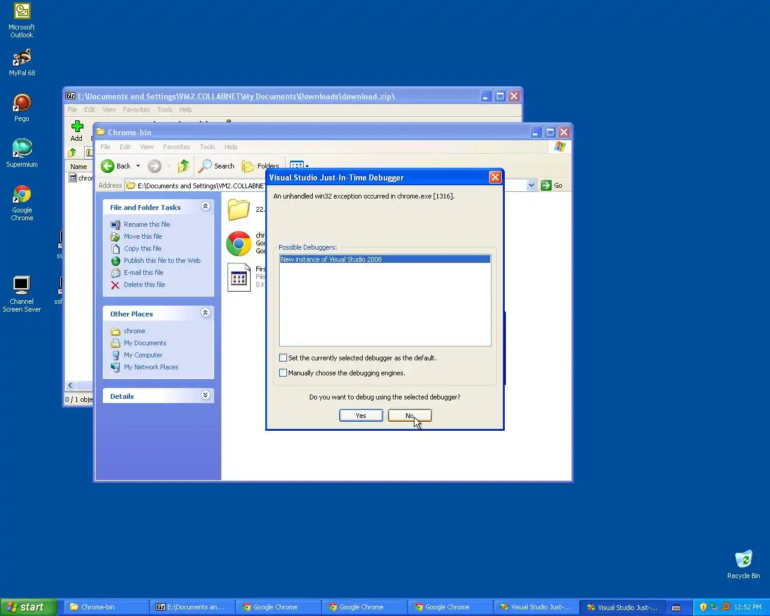The image size is (770, 616).
Task: Close the Just-In-Time Debugger dialog
Action: pyautogui.click(x=495, y=177)
